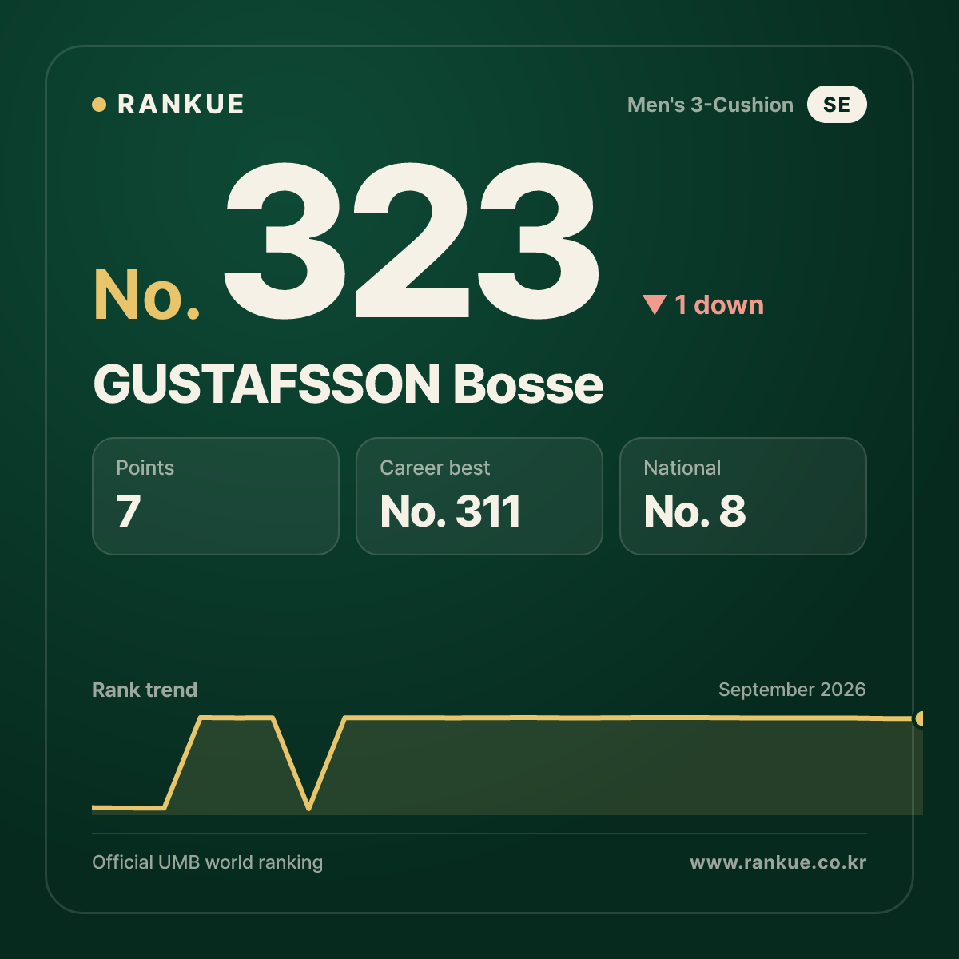
Task: Click the trend line end-point marker
Action: (x=920, y=718)
